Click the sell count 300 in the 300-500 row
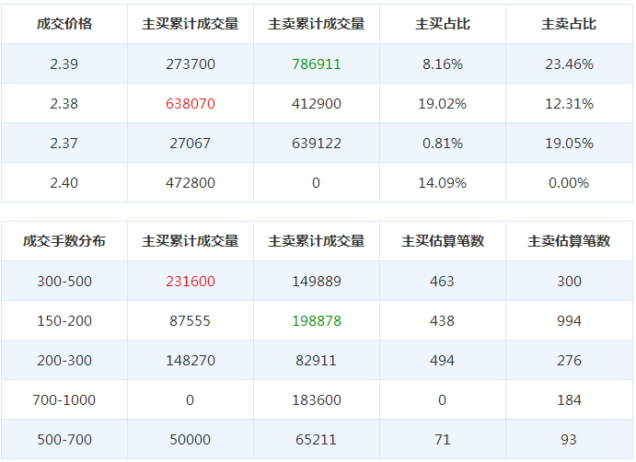This screenshot has height=462, width=636. click(x=569, y=281)
